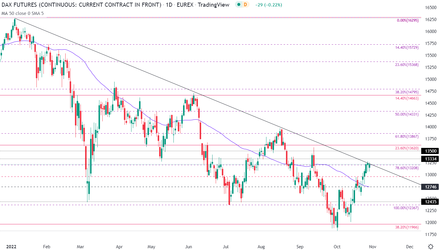
Task: Click the 14.40%(14663) Fibonacci label
Action: click(x=407, y=98)
